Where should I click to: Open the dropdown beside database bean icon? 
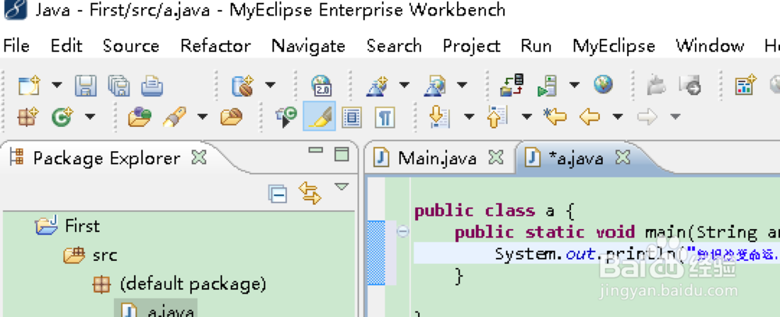tap(270, 85)
